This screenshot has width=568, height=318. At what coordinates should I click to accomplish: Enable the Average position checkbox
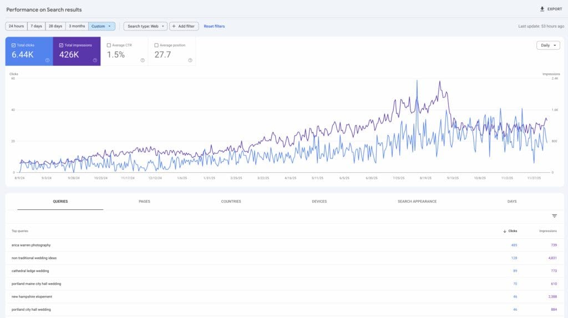[x=156, y=45]
